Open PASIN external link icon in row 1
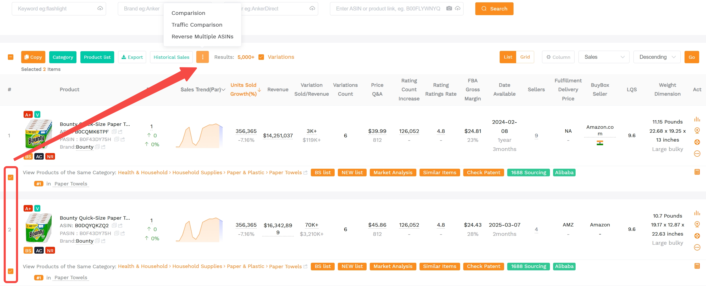The height and width of the screenshot is (286, 706). (x=123, y=139)
